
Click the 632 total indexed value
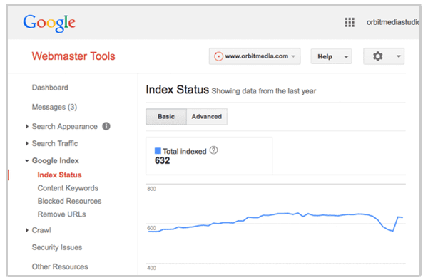click(162, 160)
